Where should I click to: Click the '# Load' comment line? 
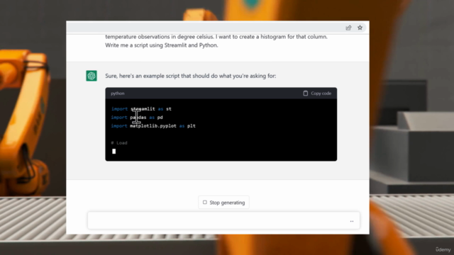(x=119, y=143)
